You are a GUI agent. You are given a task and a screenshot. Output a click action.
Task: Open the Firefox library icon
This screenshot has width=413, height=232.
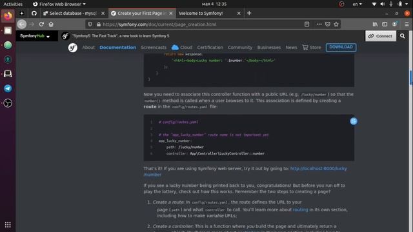[x=375, y=24]
